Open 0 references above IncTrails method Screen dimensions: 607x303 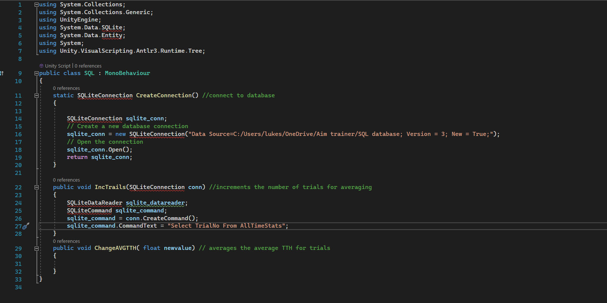(66, 180)
